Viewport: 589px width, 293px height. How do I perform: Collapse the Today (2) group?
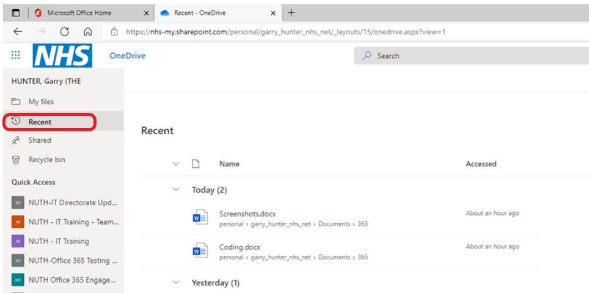pos(176,190)
